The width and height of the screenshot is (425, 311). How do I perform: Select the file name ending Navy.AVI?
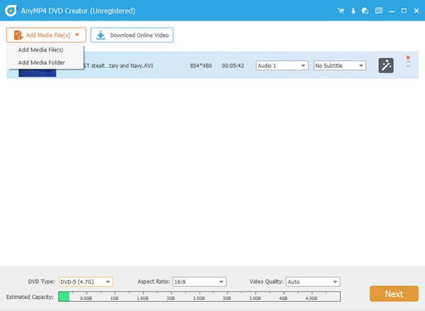[118, 66]
